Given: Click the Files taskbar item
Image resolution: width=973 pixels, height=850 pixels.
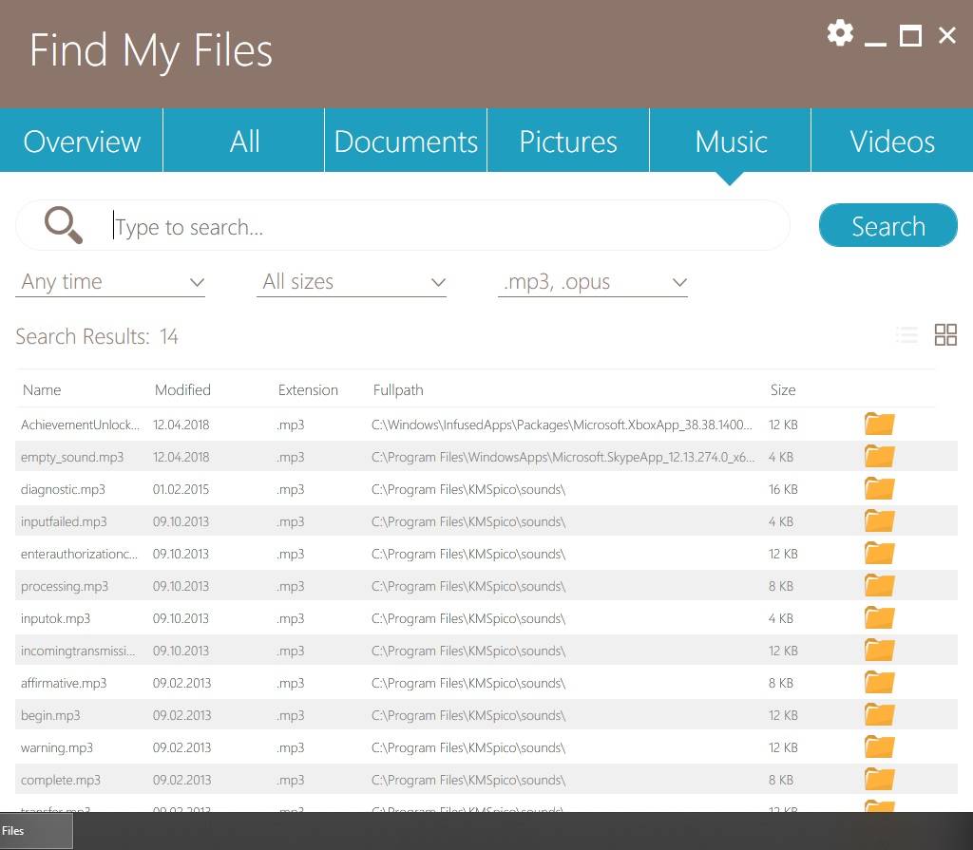Looking at the screenshot, I should [x=36, y=831].
